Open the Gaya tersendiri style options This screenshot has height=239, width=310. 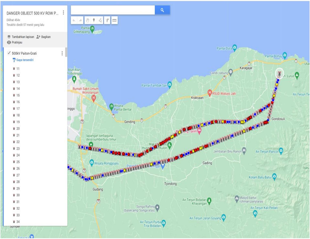[x=25, y=60]
